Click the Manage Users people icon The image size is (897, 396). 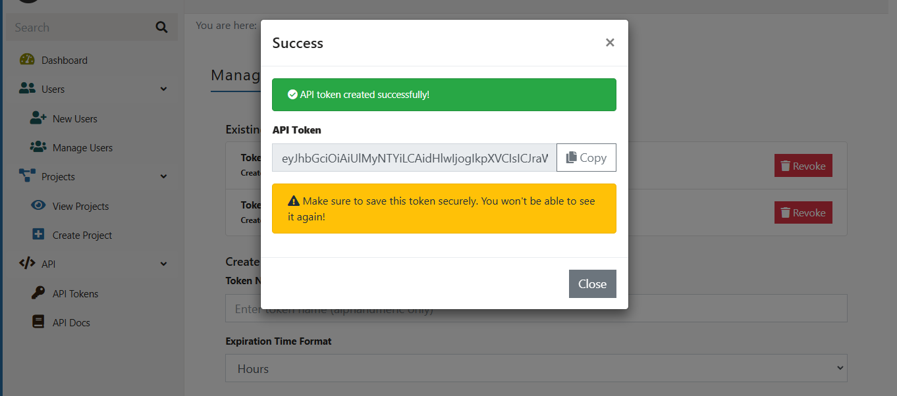point(38,147)
